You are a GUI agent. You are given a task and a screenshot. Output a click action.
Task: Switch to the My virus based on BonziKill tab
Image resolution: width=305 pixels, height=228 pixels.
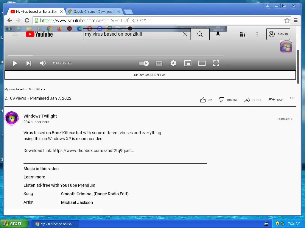click(36, 12)
